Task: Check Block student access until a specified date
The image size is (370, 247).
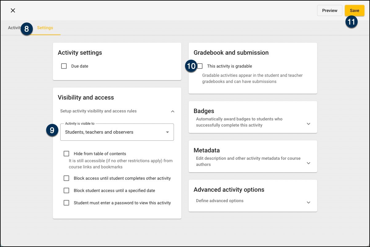Action: [x=66, y=190]
